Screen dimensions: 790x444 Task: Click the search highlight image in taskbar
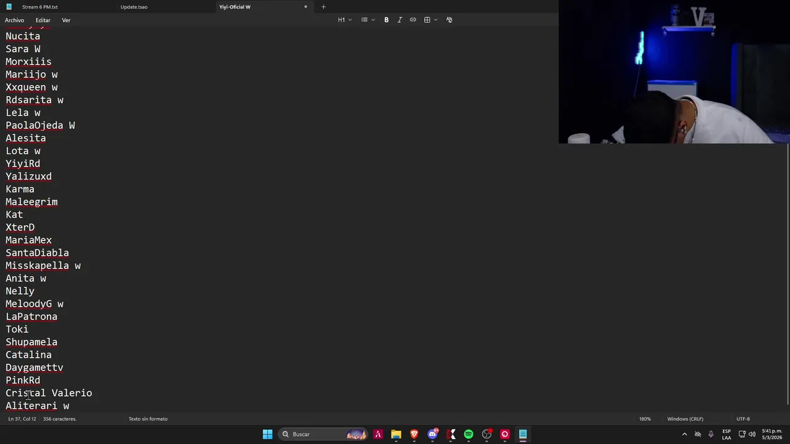[x=357, y=434]
